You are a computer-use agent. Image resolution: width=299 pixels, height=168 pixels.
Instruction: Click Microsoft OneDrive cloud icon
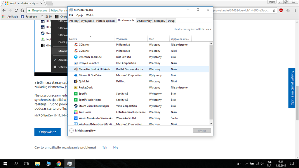[x=76, y=75]
